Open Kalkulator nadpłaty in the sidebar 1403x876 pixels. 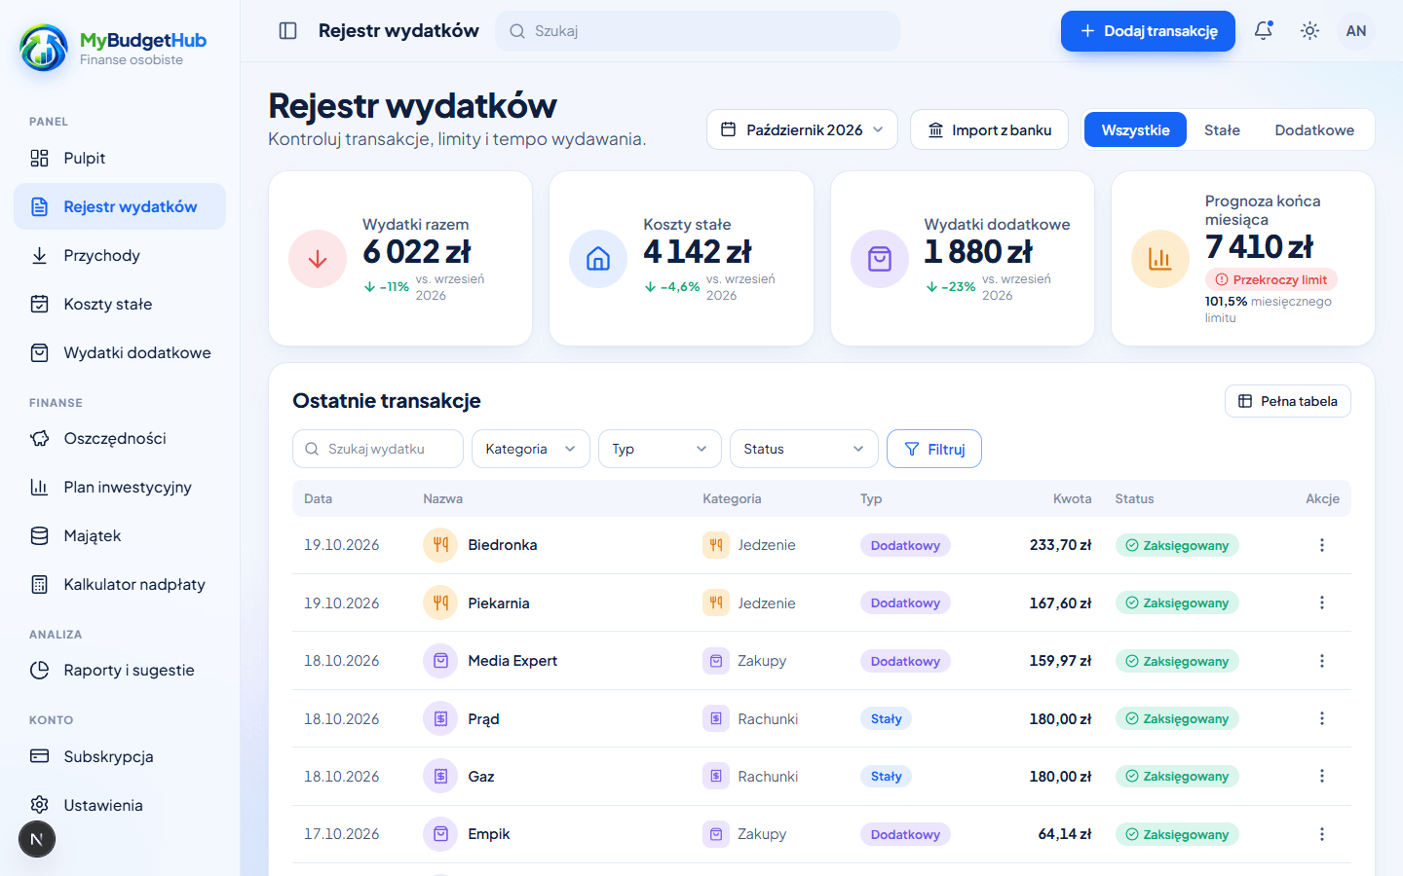[x=120, y=584]
